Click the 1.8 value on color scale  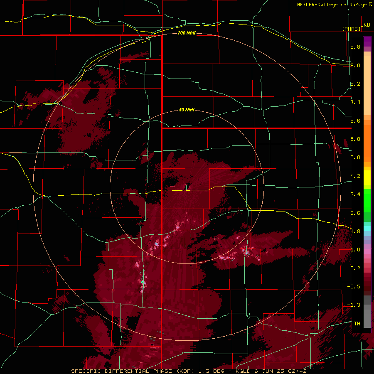(x=355, y=231)
